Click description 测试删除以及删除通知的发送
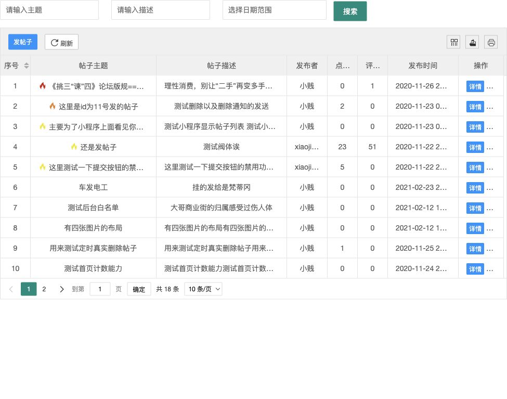 tap(222, 106)
